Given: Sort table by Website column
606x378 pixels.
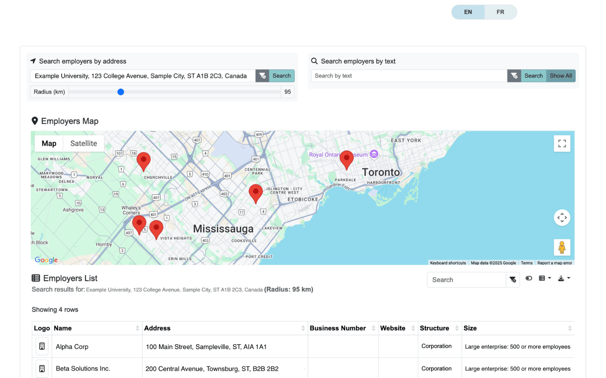Looking at the screenshot, I should click(398, 328).
